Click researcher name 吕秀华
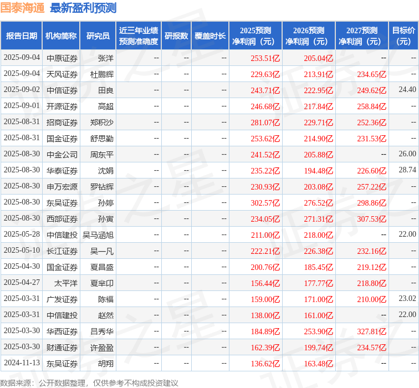The width and height of the screenshot is (419, 388). point(102,331)
